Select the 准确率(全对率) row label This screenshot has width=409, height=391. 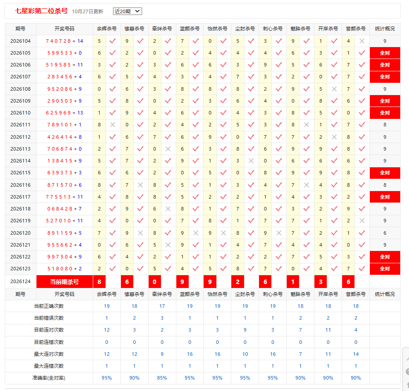[x=49, y=378]
